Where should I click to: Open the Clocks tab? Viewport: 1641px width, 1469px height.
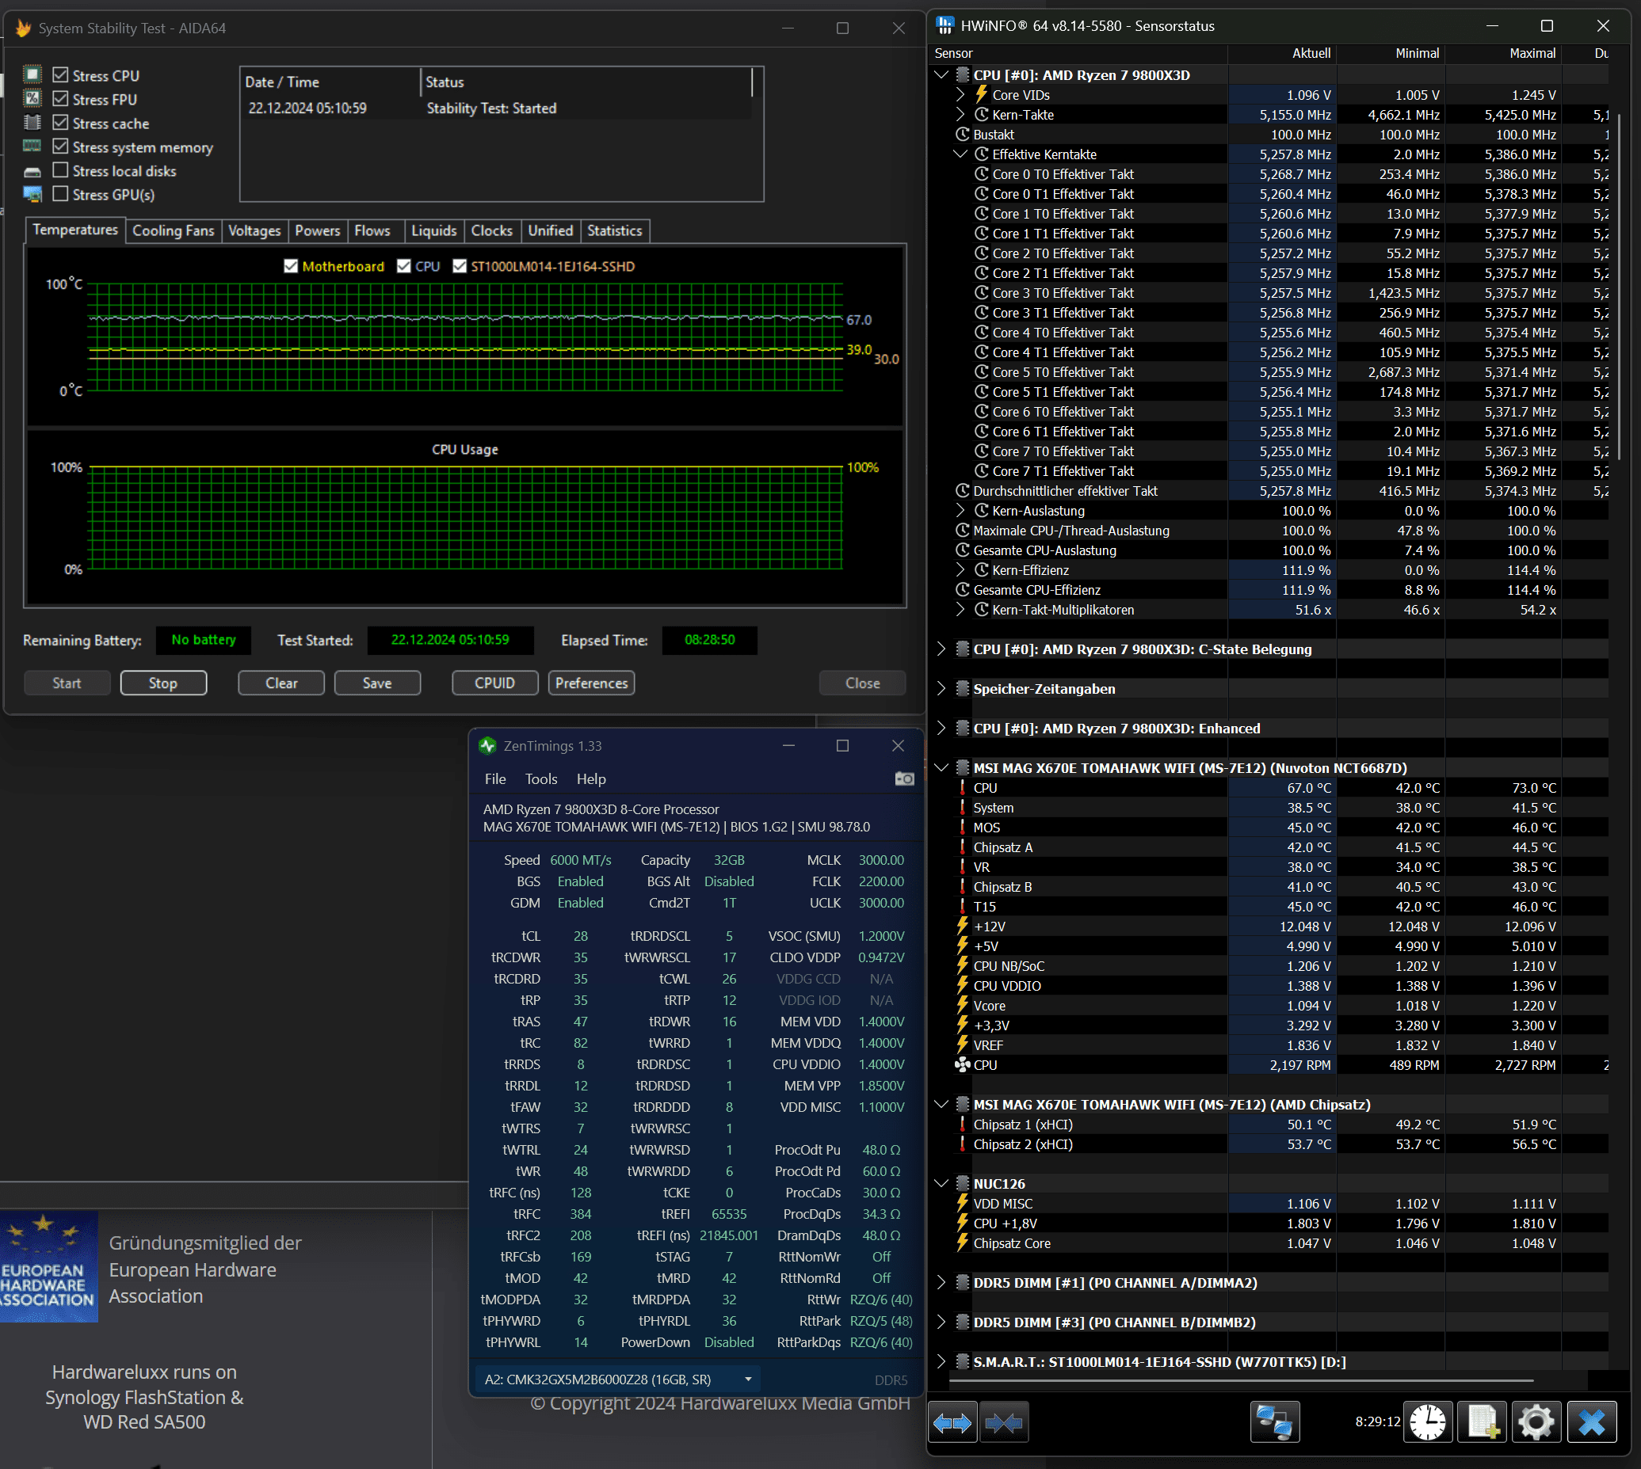point(492,231)
